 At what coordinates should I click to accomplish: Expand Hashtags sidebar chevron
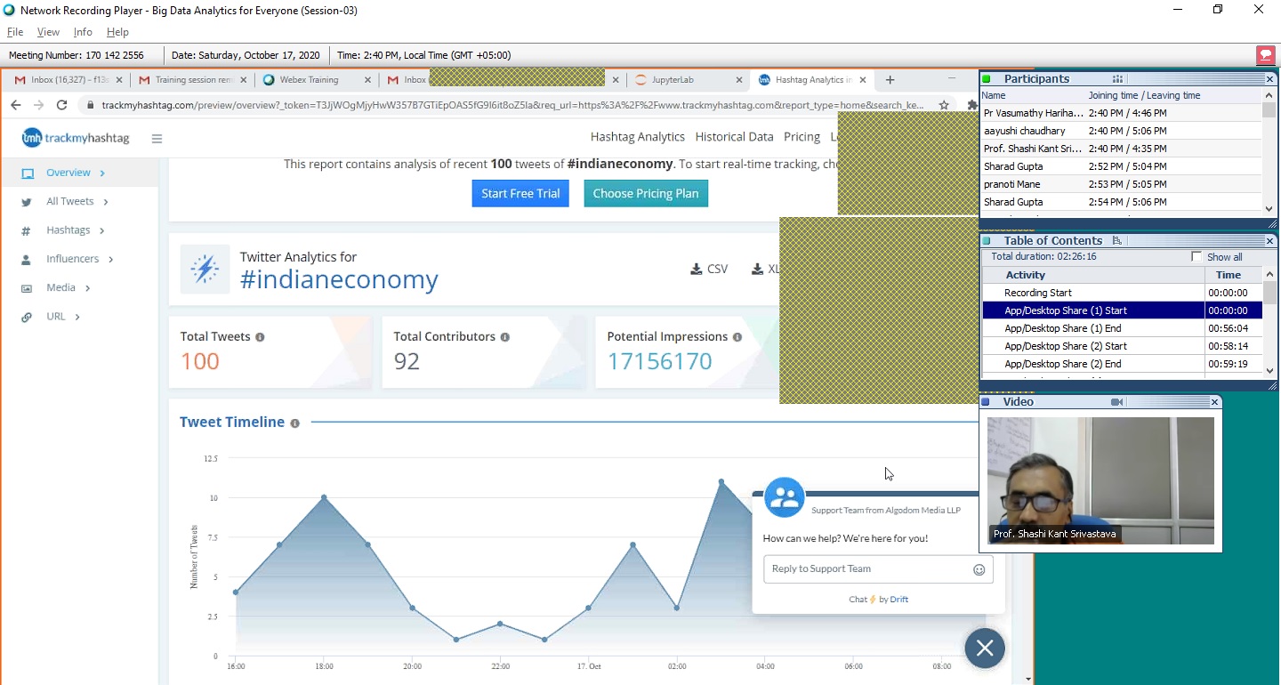[102, 230]
